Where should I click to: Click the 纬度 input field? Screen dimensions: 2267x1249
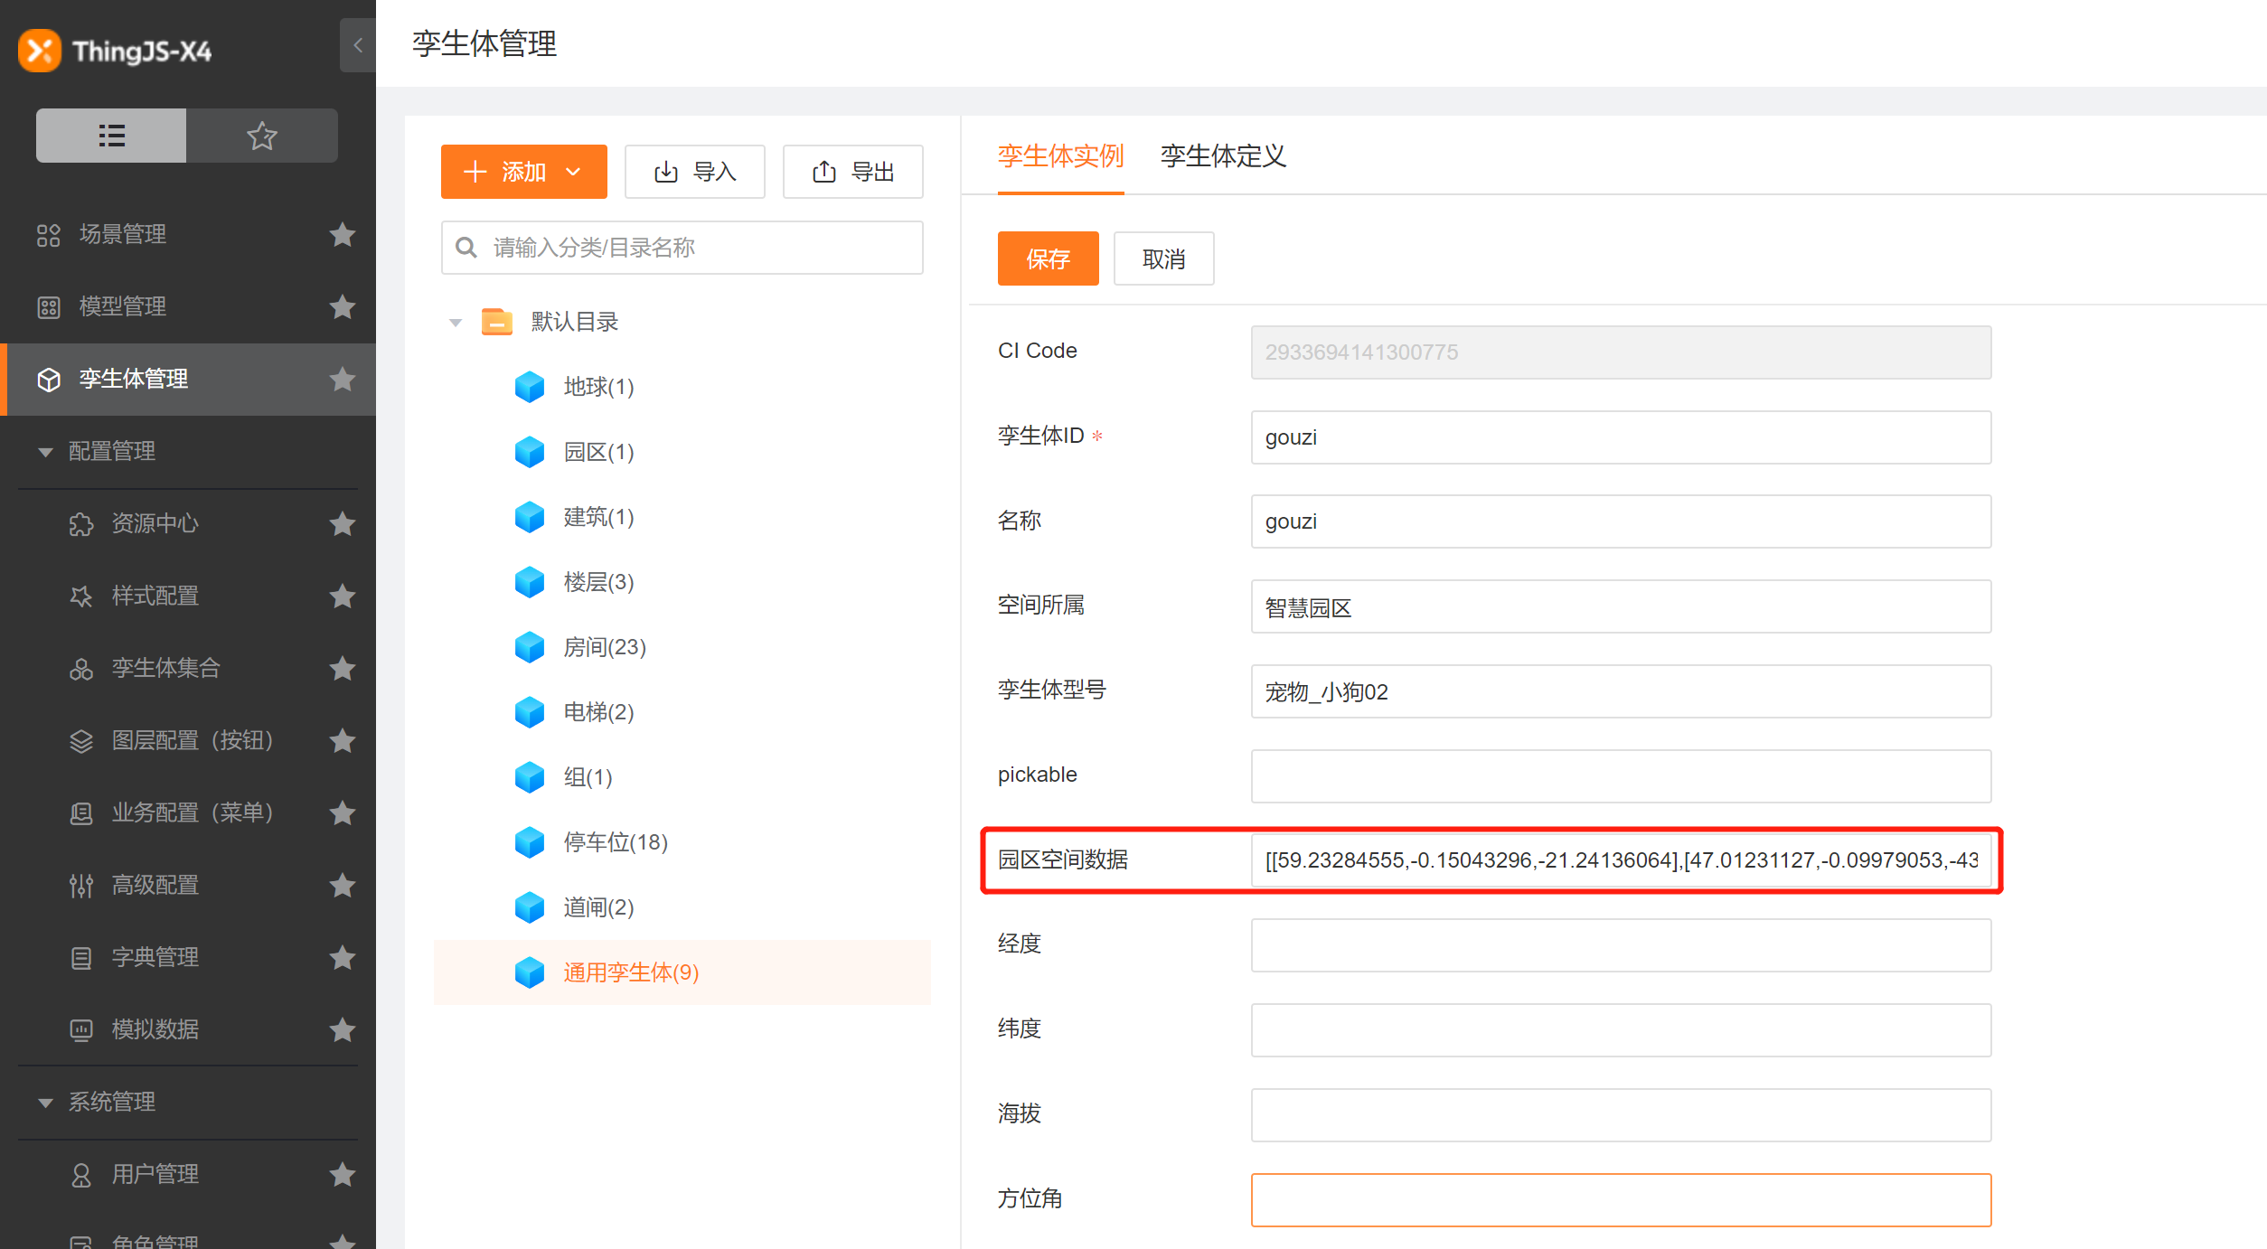coord(1622,1030)
